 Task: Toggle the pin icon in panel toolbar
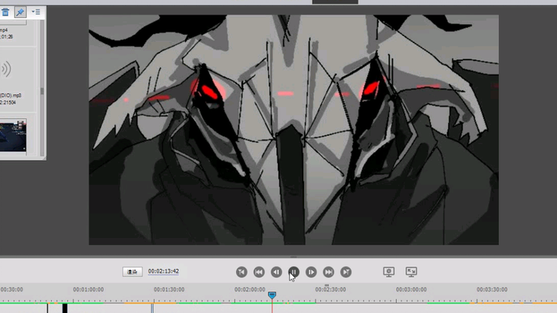click(20, 12)
